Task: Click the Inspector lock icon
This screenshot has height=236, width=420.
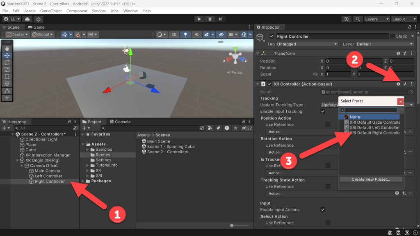Action: click(410, 27)
